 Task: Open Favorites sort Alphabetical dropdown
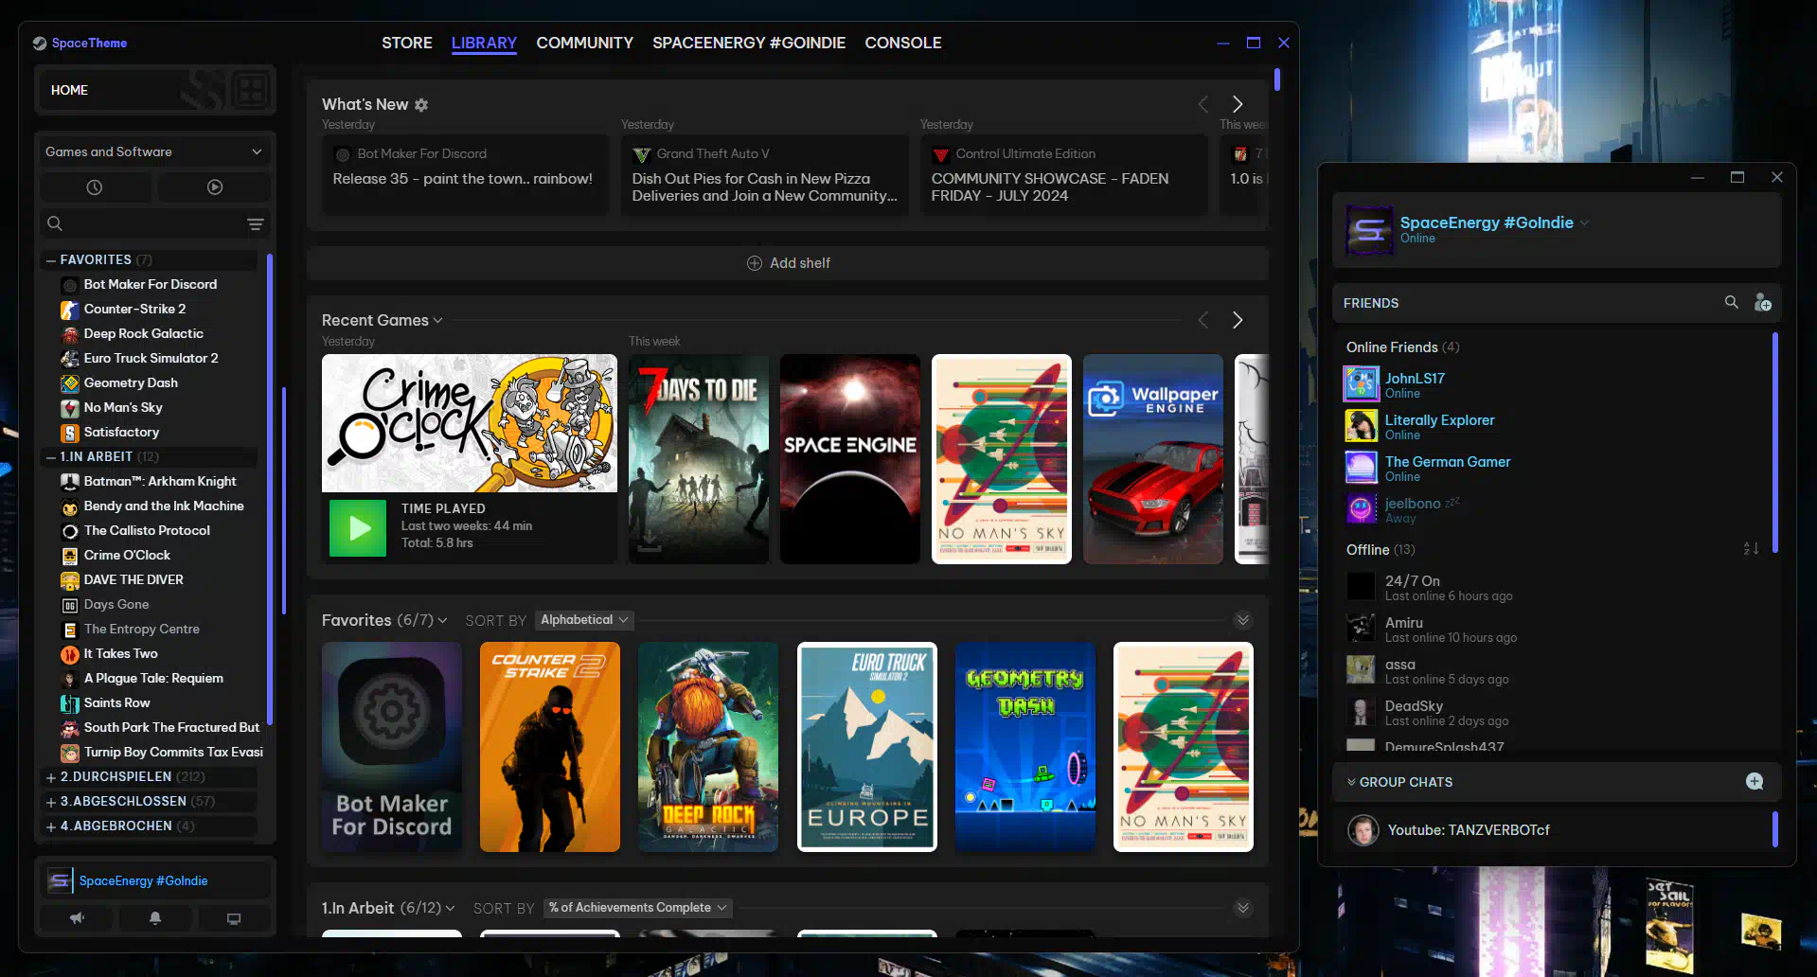pyautogui.click(x=584, y=620)
